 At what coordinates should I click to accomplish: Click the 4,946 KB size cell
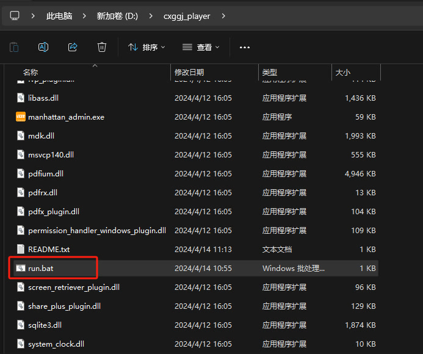[360, 174]
